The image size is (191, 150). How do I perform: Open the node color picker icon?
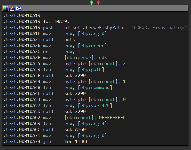[5, 8]
